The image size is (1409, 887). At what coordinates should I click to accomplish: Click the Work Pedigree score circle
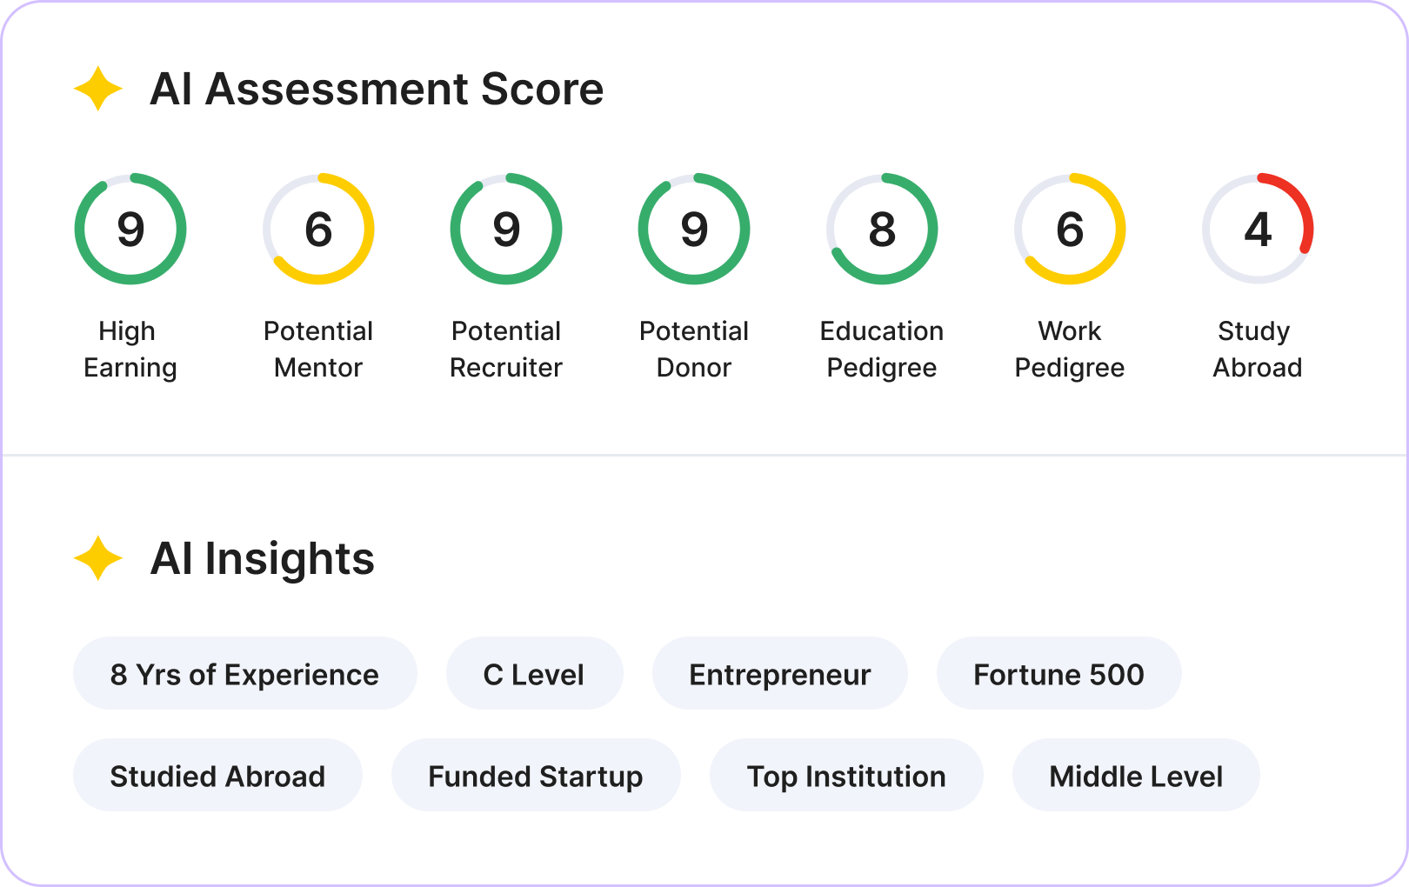point(1070,229)
